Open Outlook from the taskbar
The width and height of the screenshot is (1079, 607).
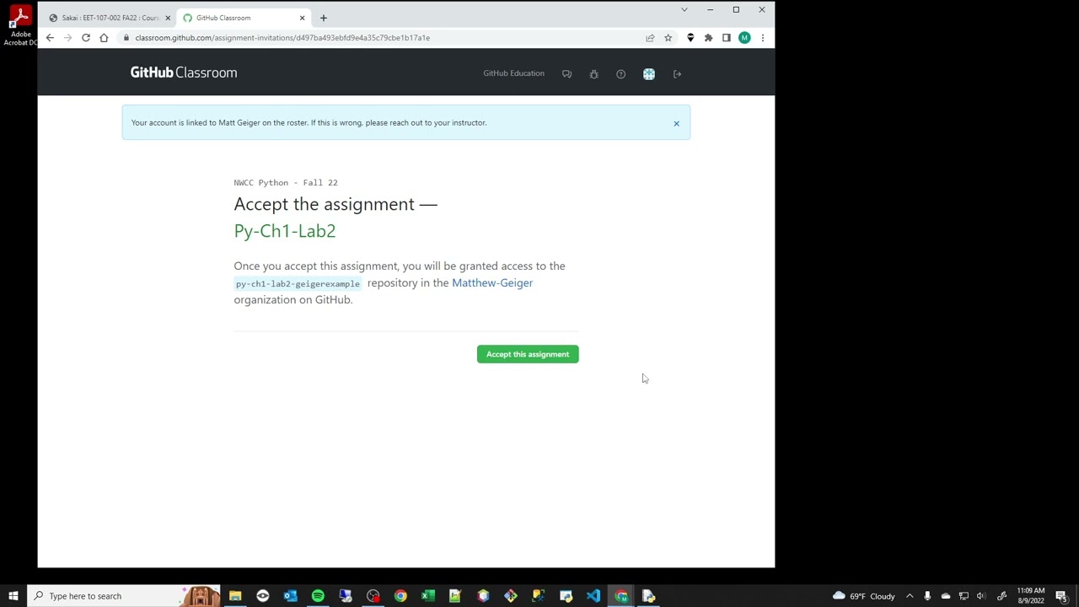click(x=290, y=596)
